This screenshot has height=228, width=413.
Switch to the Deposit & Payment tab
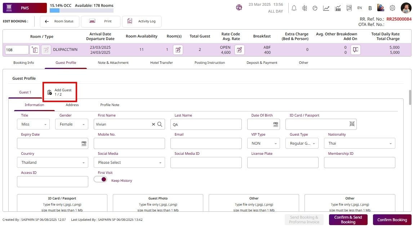tap(262, 63)
